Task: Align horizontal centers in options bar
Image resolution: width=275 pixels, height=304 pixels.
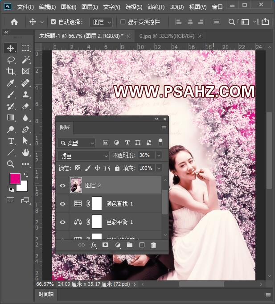Action: click(190, 22)
